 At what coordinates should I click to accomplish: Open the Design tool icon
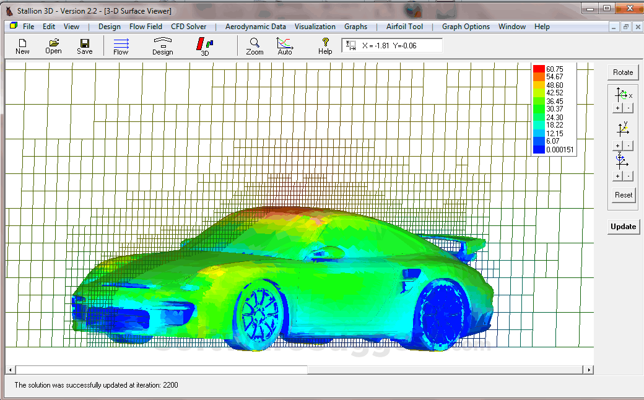(x=162, y=45)
